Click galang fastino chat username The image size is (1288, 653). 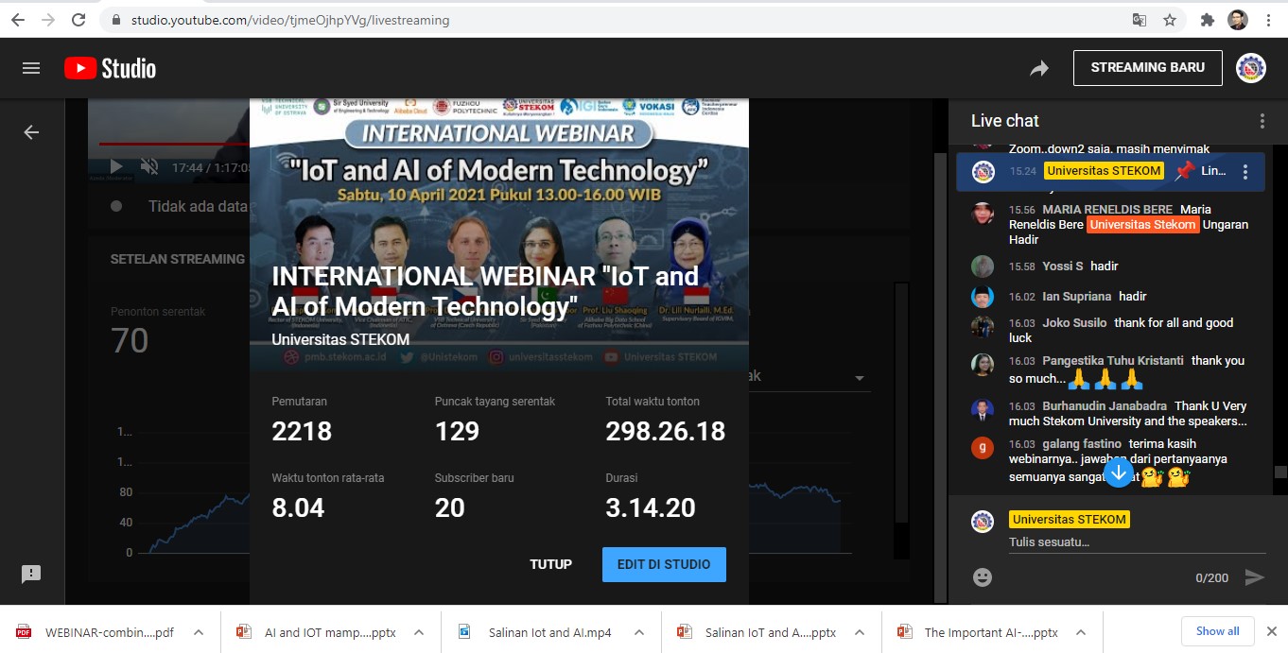click(1082, 444)
